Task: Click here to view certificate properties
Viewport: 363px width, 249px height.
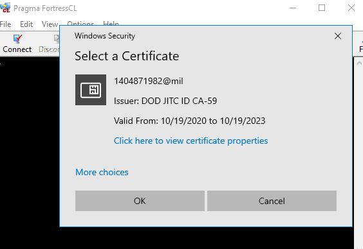Action: tap(191, 141)
